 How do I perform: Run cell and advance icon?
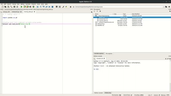tap(28, 7)
